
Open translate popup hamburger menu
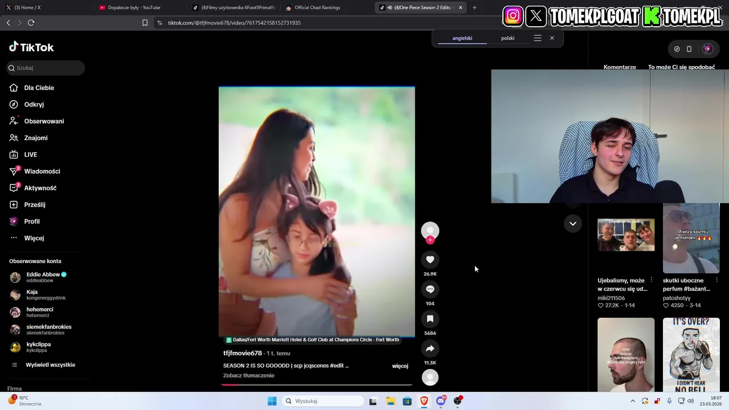[537, 38]
